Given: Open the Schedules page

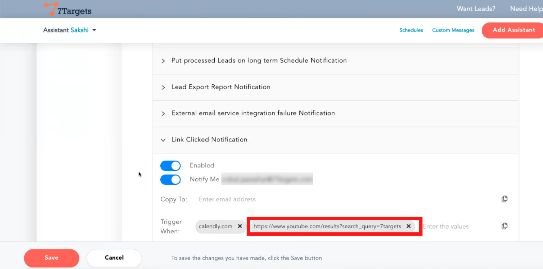Looking at the screenshot, I should click(411, 30).
